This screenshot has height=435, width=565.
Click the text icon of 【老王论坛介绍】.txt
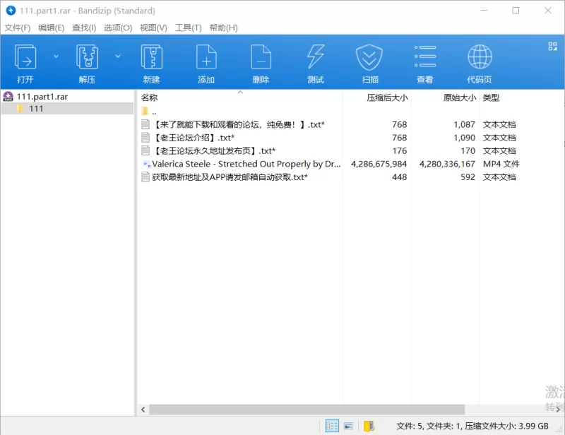click(x=145, y=138)
